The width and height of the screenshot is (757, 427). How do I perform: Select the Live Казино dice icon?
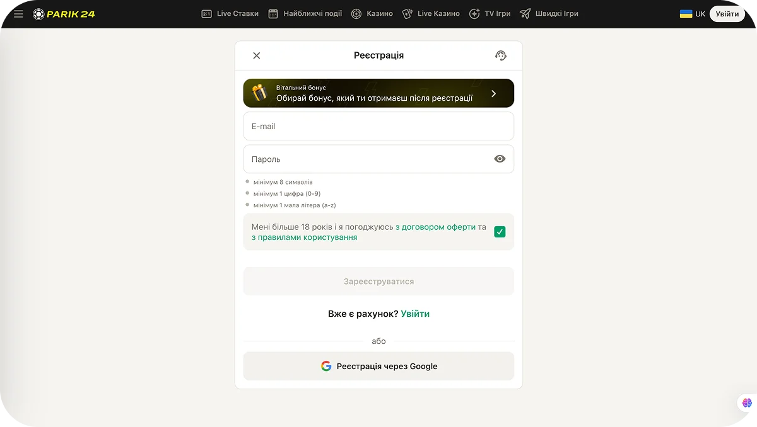click(x=408, y=13)
